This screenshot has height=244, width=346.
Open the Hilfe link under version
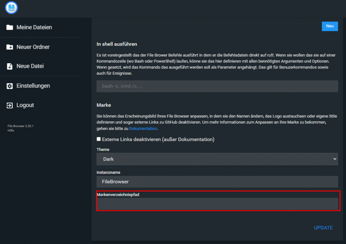pyautogui.click(x=11, y=131)
